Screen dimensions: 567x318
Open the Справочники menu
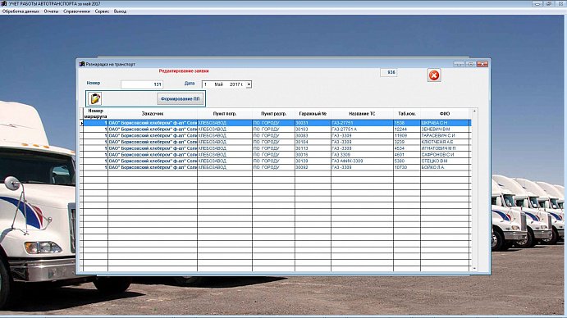point(76,11)
